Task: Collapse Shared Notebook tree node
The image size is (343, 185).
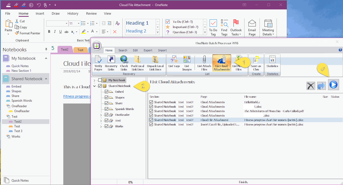Action: click(x=95, y=86)
